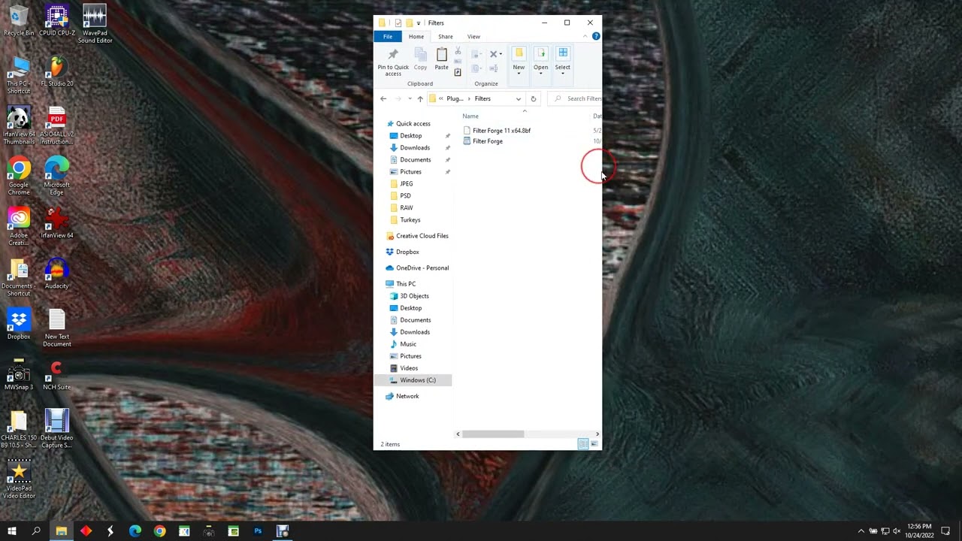Click the Search Filters input box

click(x=575, y=98)
